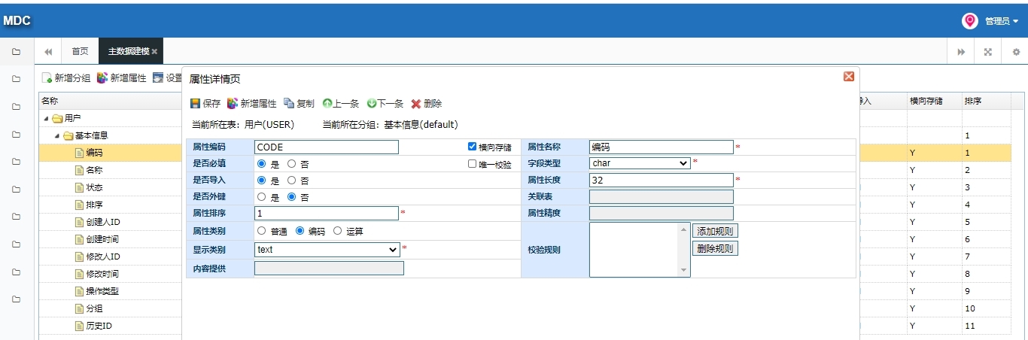Click 校验规则 list scrollbar down arrow

(684, 271)
